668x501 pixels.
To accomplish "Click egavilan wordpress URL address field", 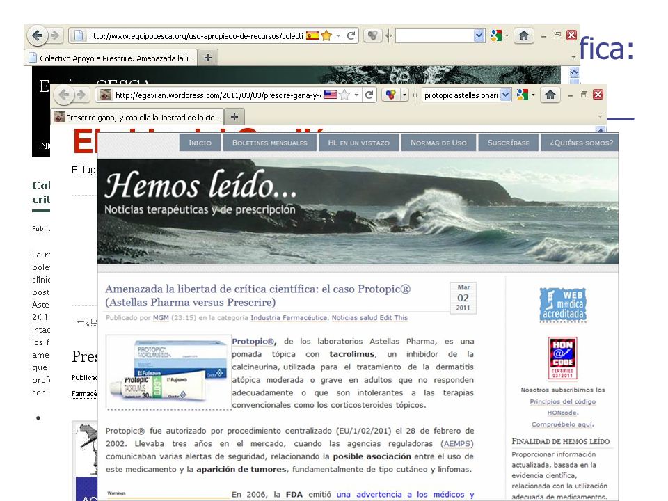I will coord(218,95).
